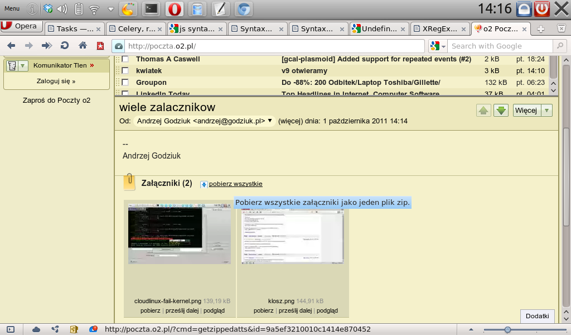Screen dimensions: 571x335
Task: Tick checkbox for Groupon message
Action: point(125,83)
